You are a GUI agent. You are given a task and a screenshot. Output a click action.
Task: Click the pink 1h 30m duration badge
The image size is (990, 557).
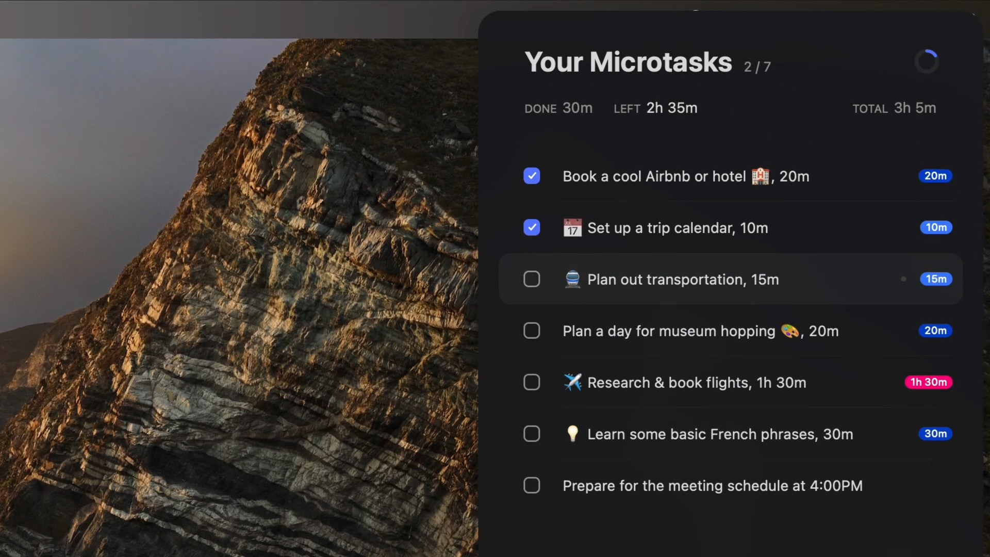tap(928, 382)
